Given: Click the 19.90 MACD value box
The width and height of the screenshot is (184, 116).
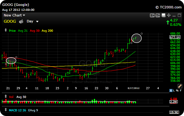Looking at the screenshot, I should [x=174, y=112].
